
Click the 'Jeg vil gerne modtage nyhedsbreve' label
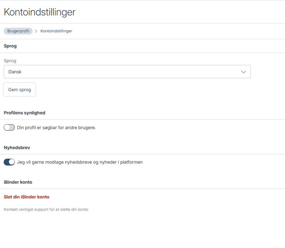point(80,162)
